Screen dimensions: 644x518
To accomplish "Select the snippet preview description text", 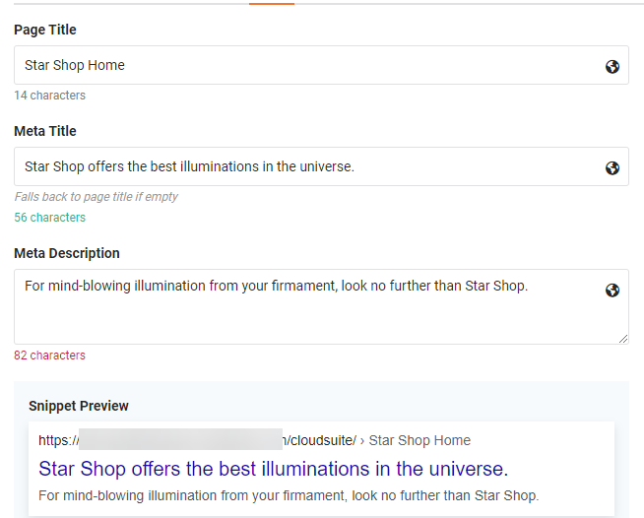I will click(289, 495).
